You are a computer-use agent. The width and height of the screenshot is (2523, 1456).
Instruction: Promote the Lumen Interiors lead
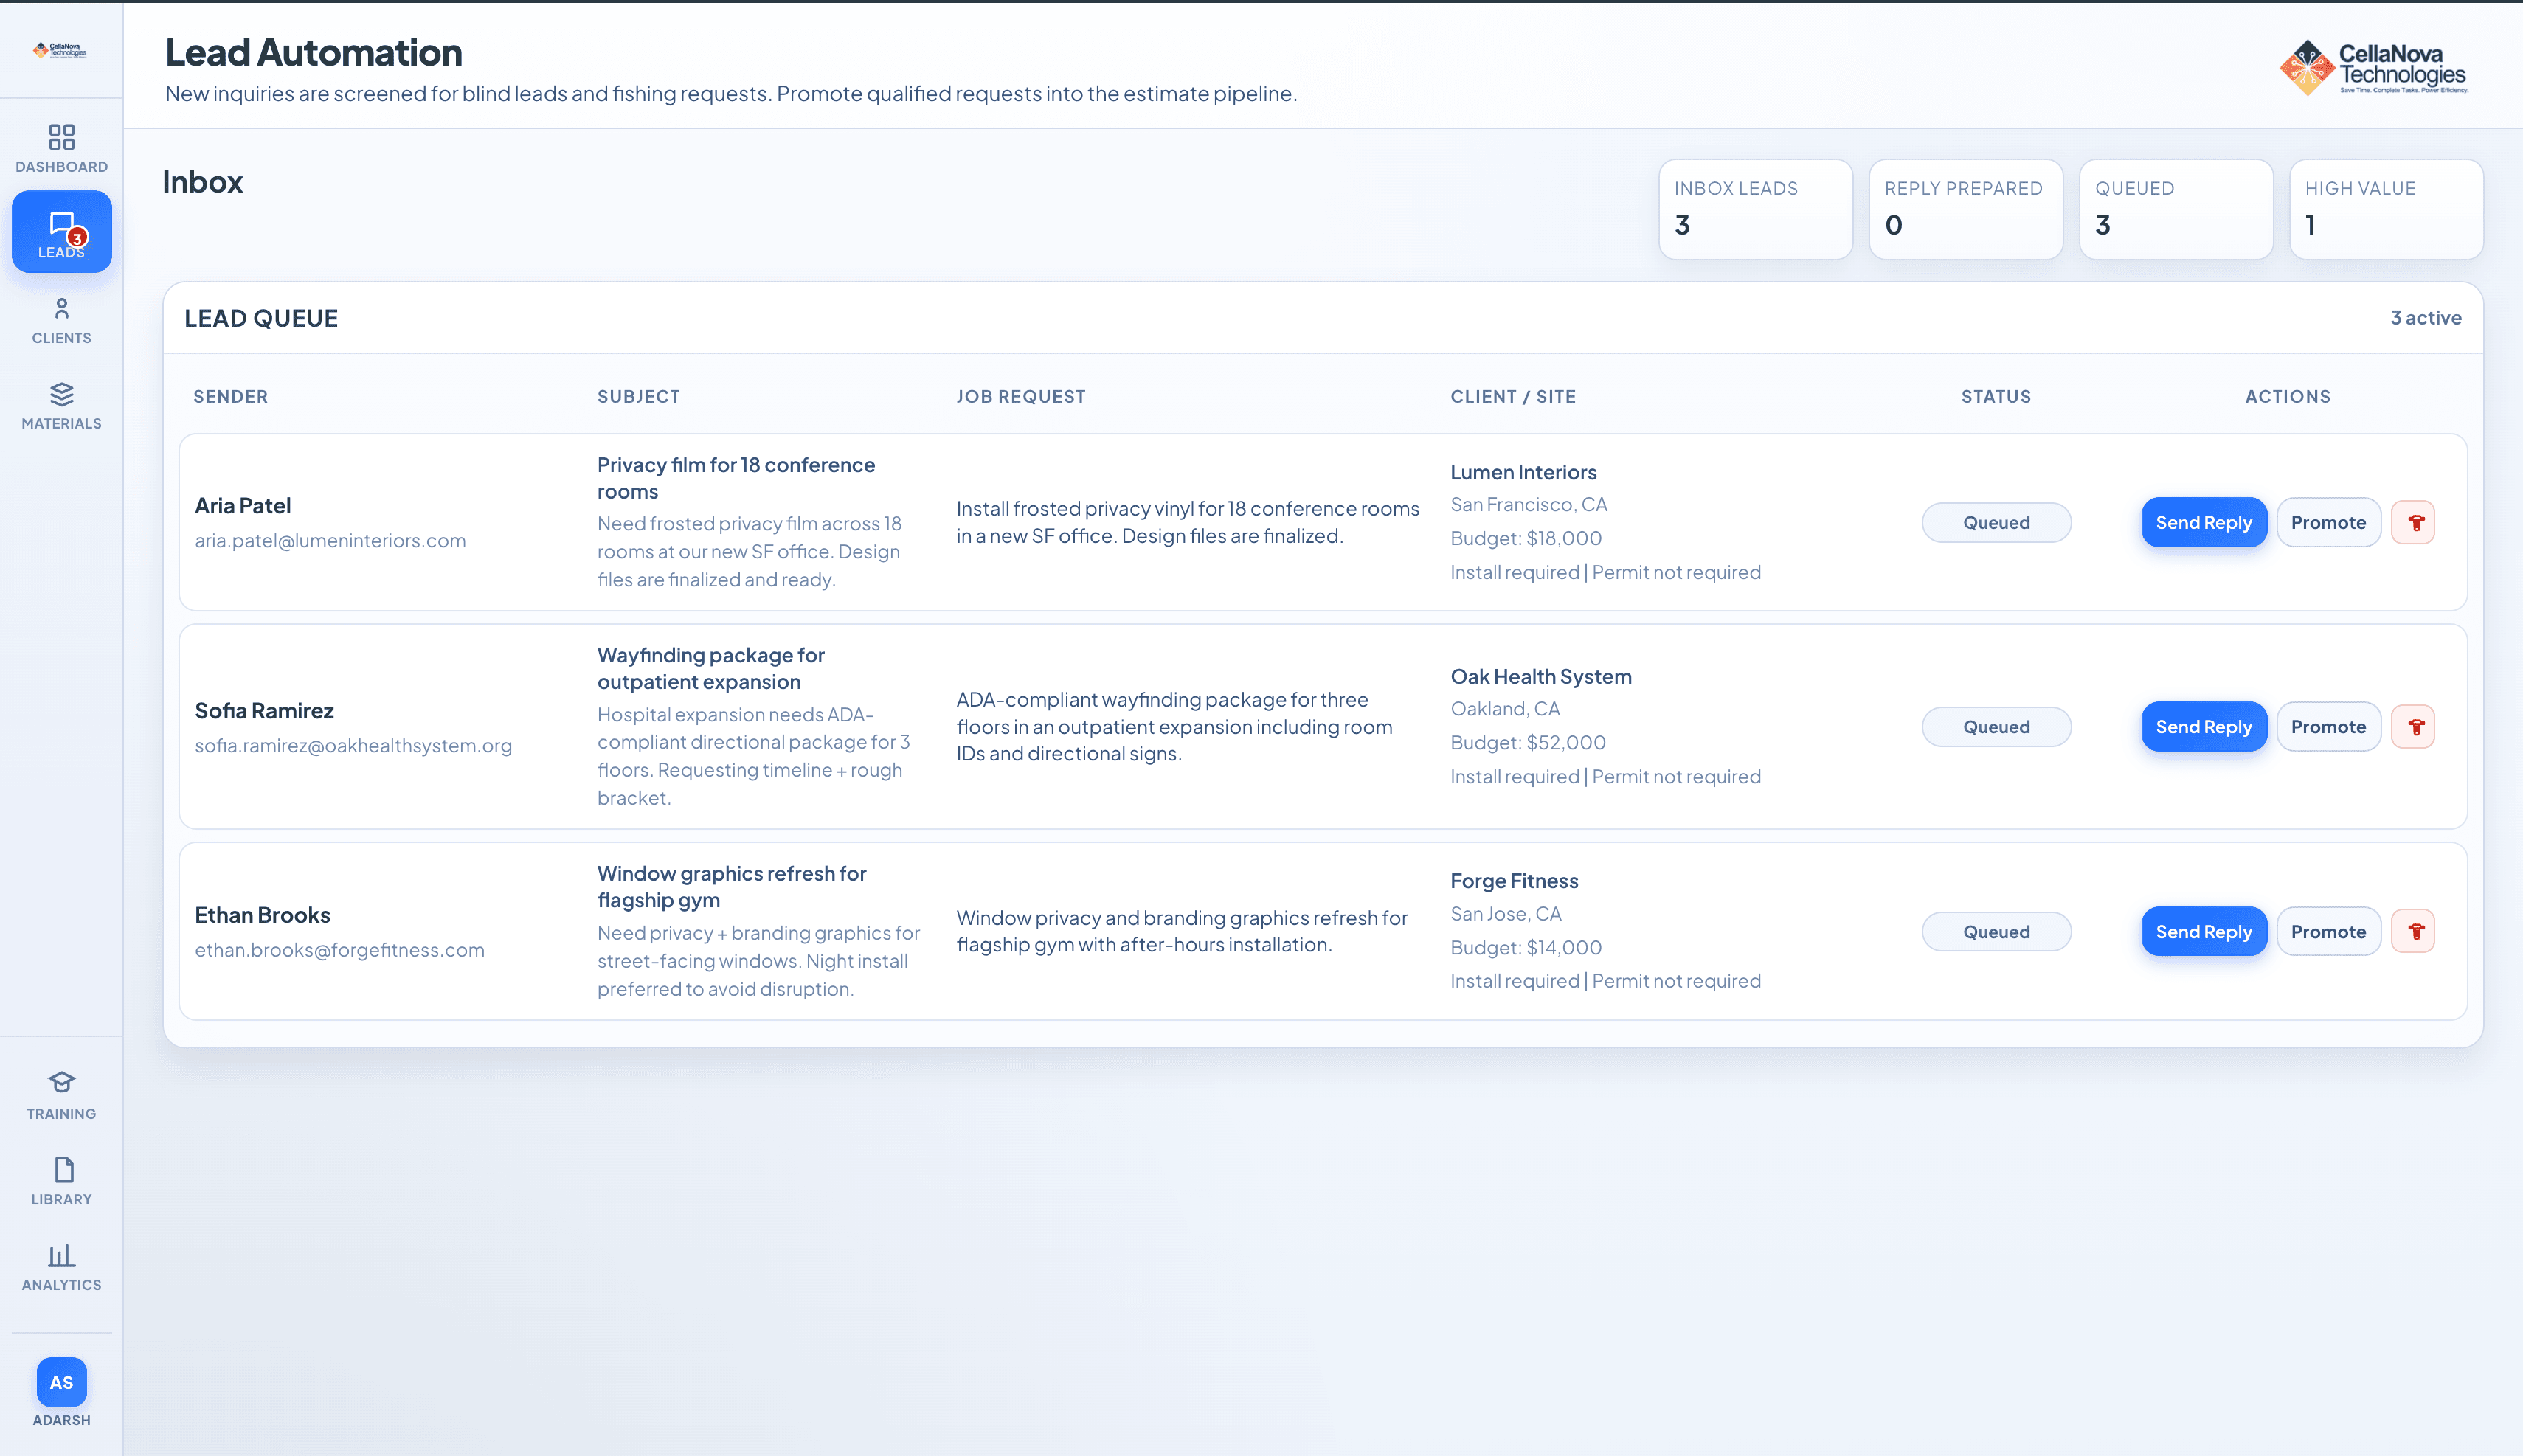point(2328,522)
